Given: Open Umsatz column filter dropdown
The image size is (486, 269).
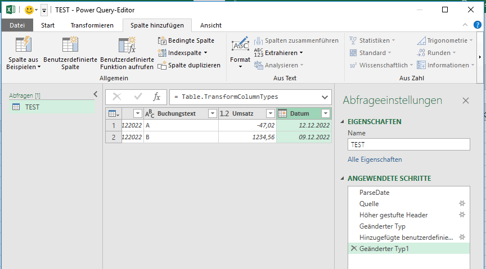Looking at the screenshot, I should point(270,113).
